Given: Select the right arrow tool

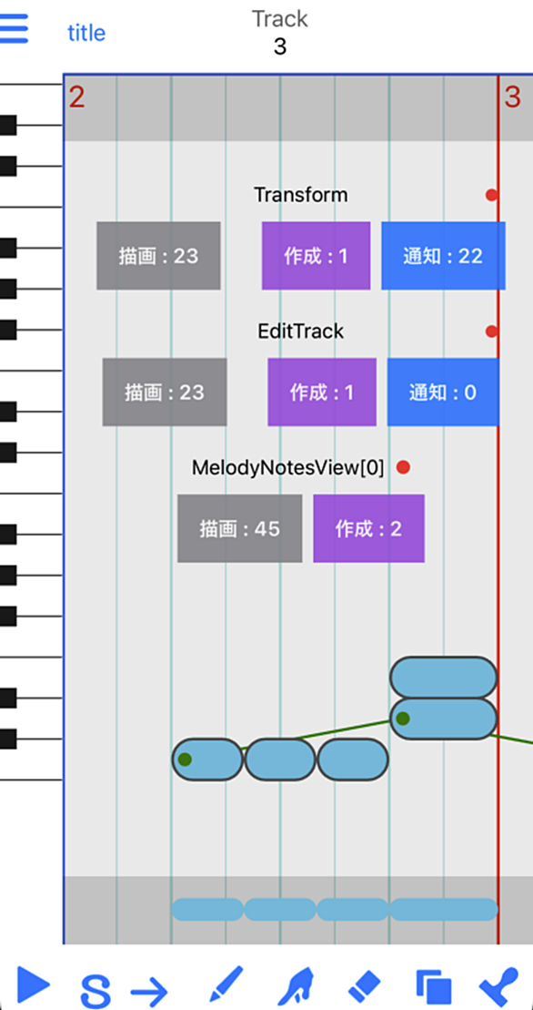Looking at the screenshot, I should (x=149, y=991).
